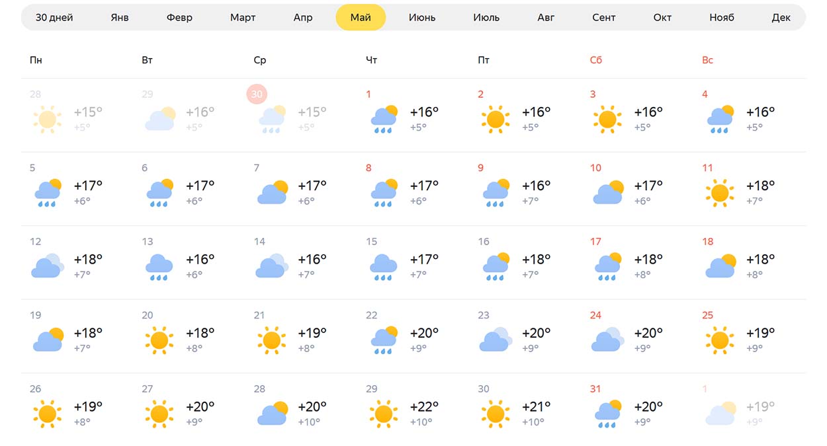The height and width of the screenshot is (446, 827).
Task: Click the rainy cloud icon for May 1
Action: (x=384, y=119)
